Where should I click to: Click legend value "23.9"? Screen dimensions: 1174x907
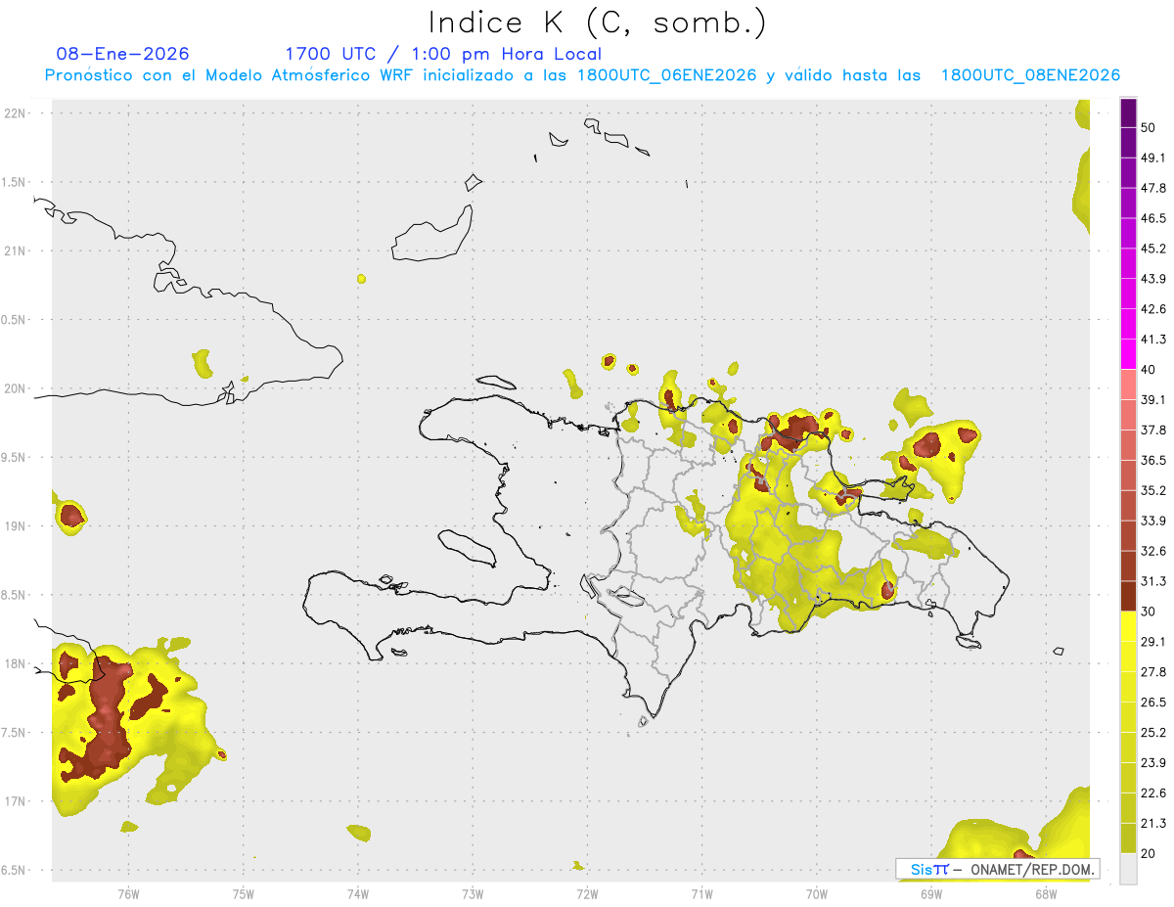[1153, 763]
